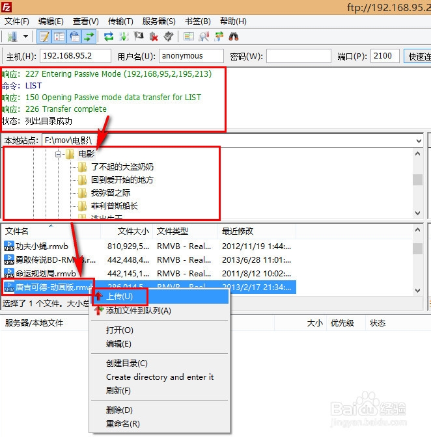Click queue 服务器/本地文件 column header
This screenshot has height=437, width=431.
(x=34, y=323)
